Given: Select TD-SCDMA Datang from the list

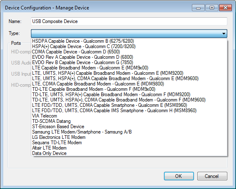Looking at the screenshot, I should (129, 121).
